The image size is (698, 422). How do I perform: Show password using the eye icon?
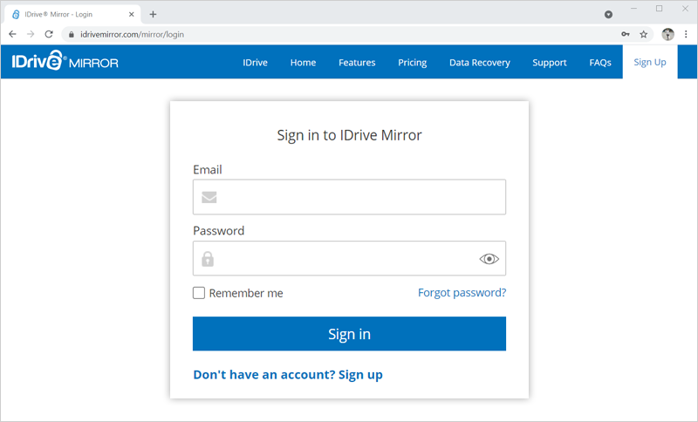489,259
